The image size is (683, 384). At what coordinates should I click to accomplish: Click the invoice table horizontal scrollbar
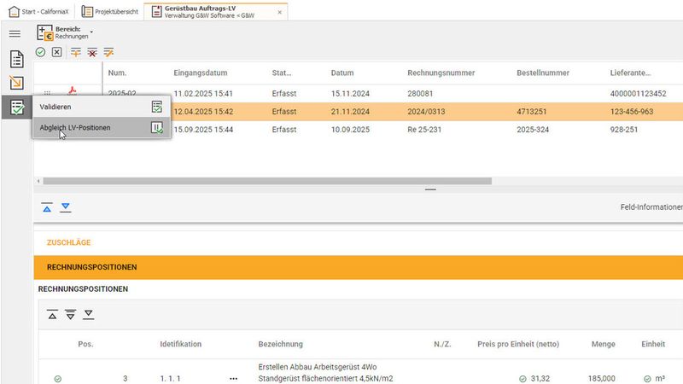pos(267,181)
